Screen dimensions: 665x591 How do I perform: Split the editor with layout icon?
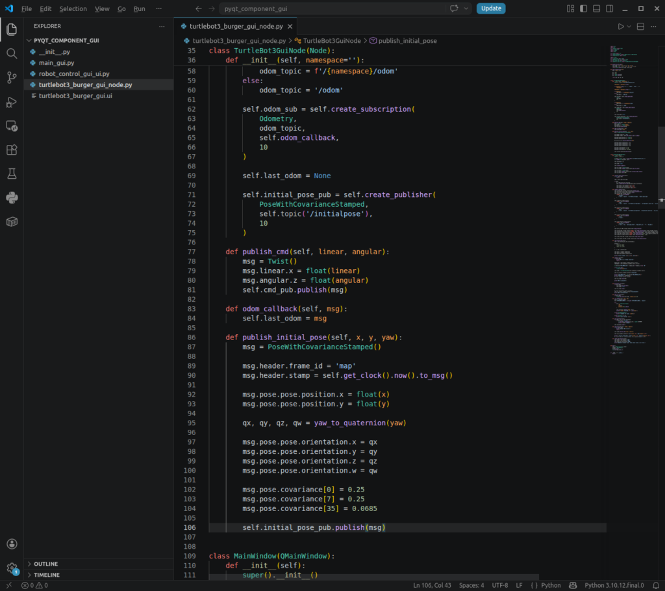click(640, 26)
